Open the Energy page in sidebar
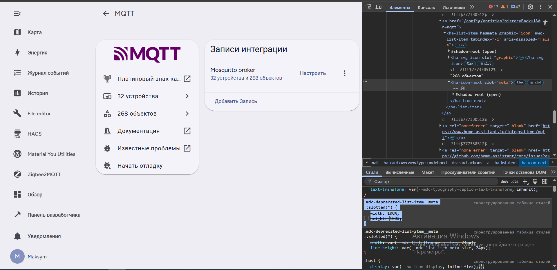This screenshot has width=557, height=270. pyautogui.click(x=37, y=53)
